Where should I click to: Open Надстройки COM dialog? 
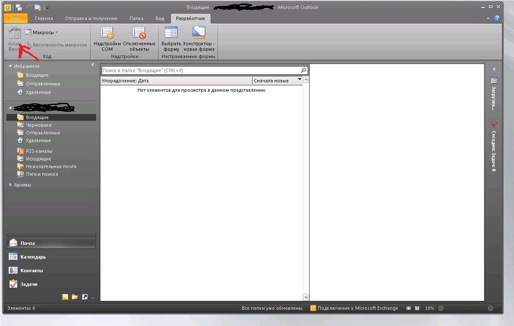click(107, 39)
